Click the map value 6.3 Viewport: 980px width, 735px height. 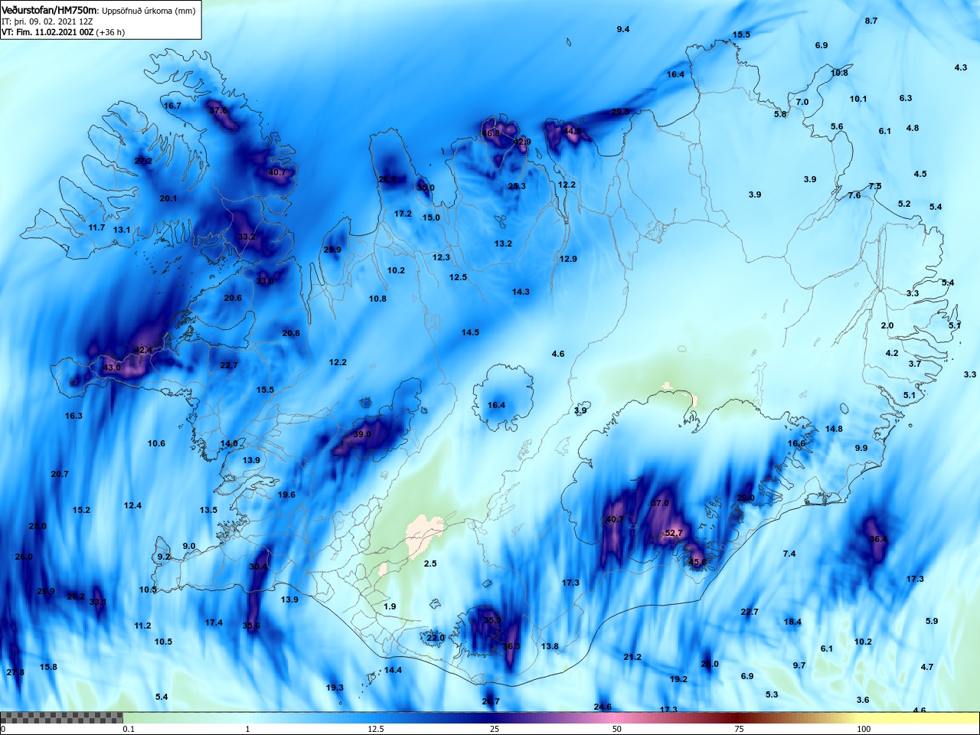click(x=906, y=98)
